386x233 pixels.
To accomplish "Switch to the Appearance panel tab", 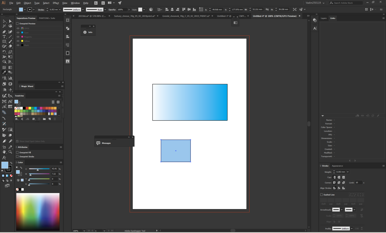I will [x=337, y=166].
